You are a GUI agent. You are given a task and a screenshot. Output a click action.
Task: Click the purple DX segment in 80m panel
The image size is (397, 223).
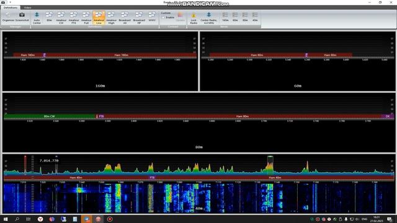click(x=387, y=116)
